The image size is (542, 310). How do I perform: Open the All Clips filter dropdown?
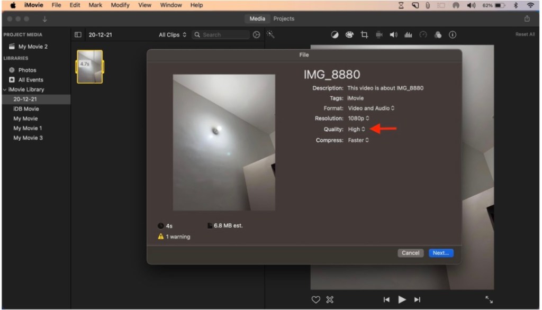(x=173, y=34)
